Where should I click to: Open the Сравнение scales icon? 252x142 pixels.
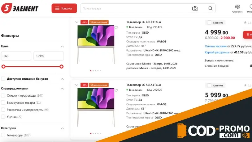237,8
